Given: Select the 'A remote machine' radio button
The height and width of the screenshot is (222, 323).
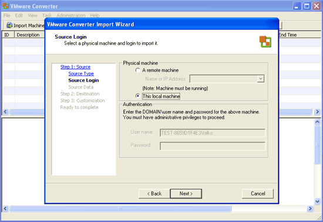Looking at the screenshot, I should coord(137,70).
